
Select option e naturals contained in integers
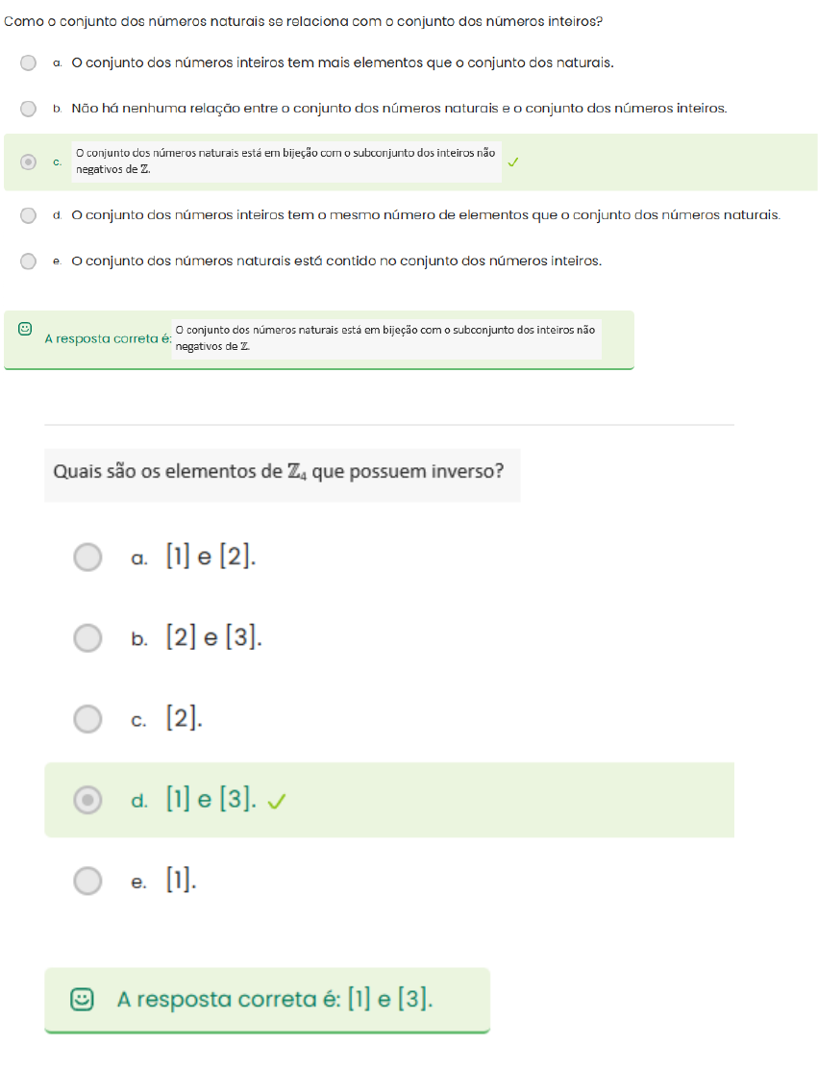click(29, 261)
